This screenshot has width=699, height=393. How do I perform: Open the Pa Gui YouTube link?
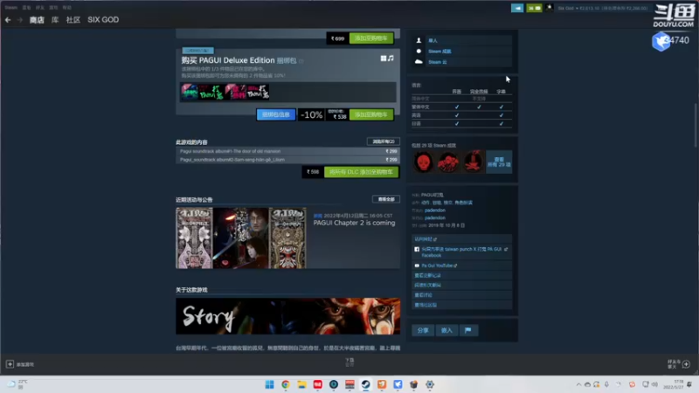click(437, 265)
